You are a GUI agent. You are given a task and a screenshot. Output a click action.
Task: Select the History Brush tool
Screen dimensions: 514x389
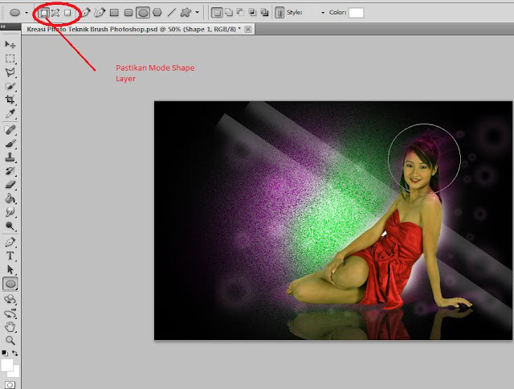(10, 171)
